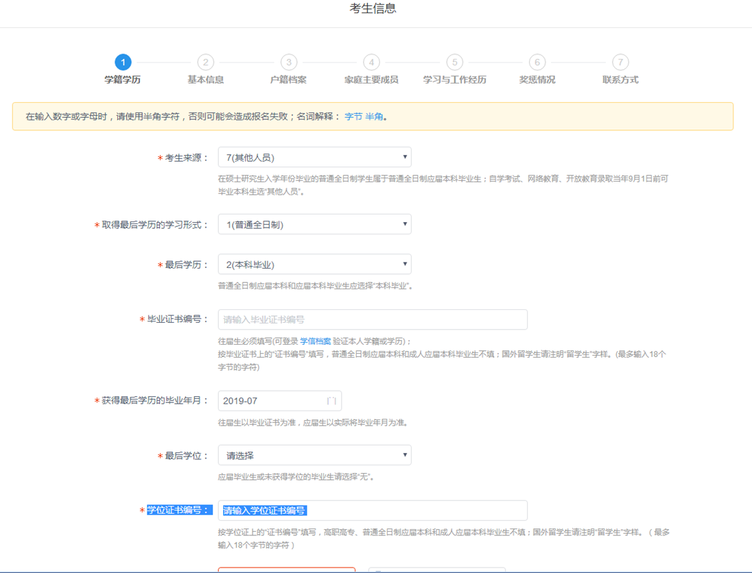752x573 pixels.
Task: Click the step 5 numbered circle
Action: pyautogui.click(x=454, y=62)
